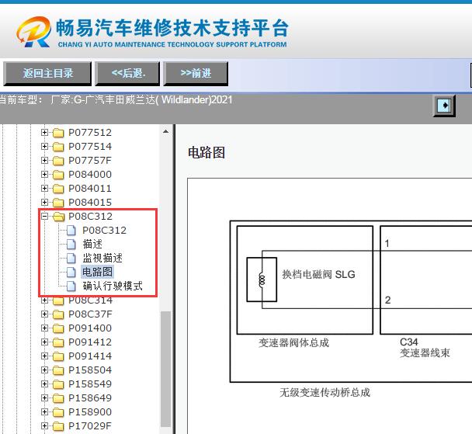Expand the P08C37F folder
The width and height of the screenshot is (472, 434).
44,314
